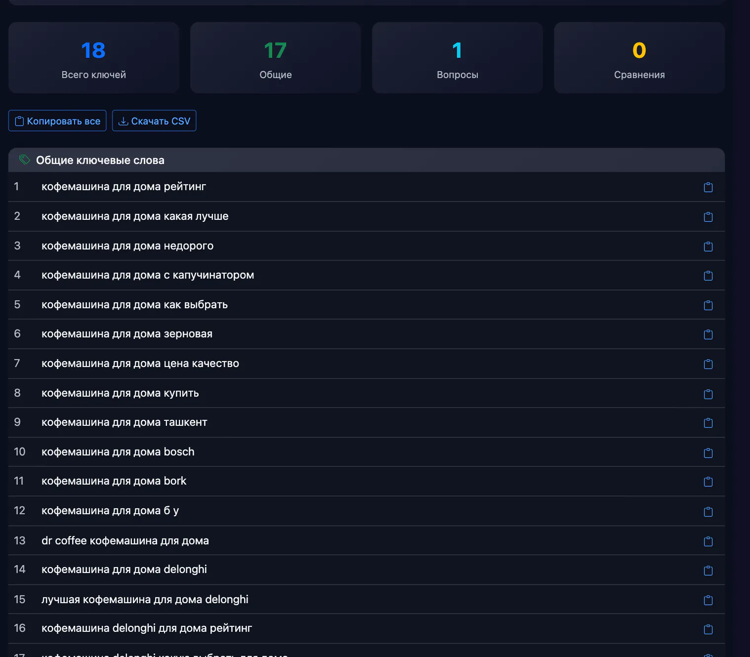Image resolution: width=750 pixels, height=657 pixels.
Task: Select keyword 'кофемашина для дома как выбрать'
Action: [x=134, y=305]
